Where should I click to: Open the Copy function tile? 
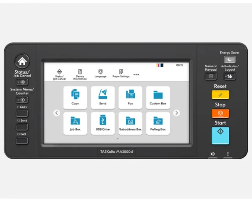pos(75,97)
